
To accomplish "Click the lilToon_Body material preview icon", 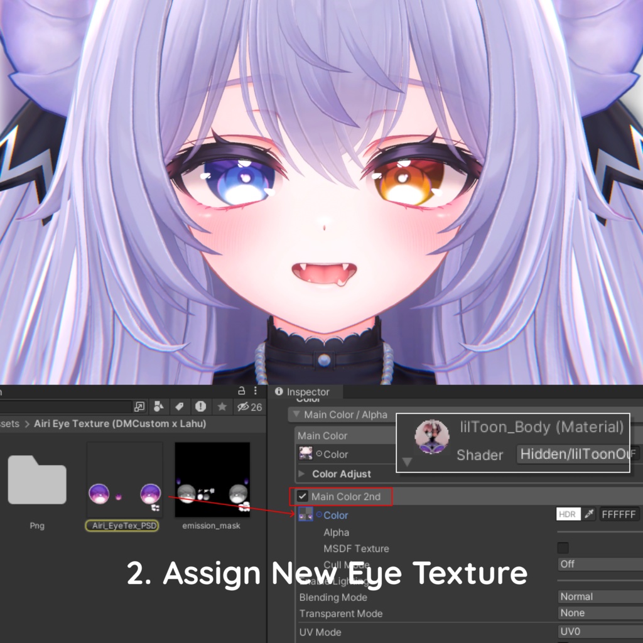I will 431,437.
